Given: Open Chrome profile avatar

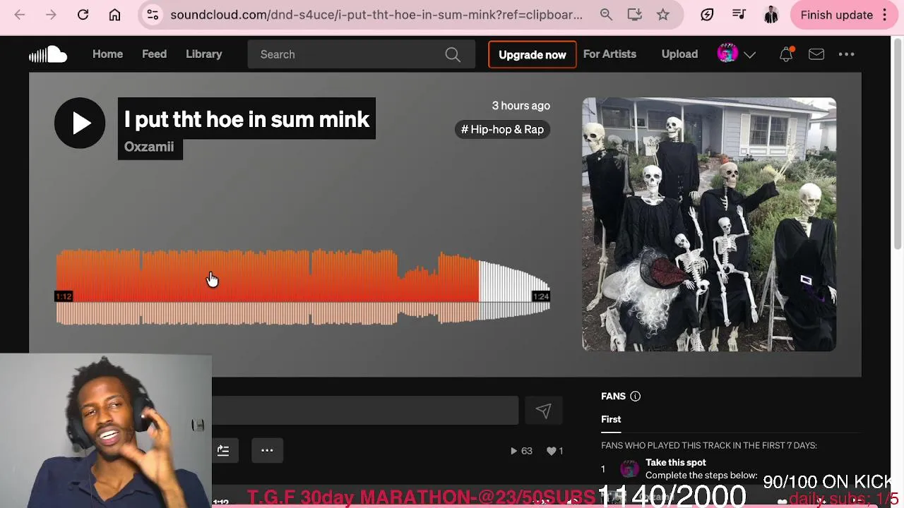Looking at the screenshot, I should point(771,15).
